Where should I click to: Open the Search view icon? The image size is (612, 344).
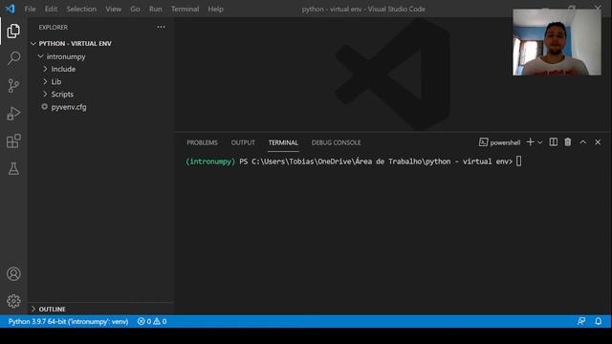[13, 58]
